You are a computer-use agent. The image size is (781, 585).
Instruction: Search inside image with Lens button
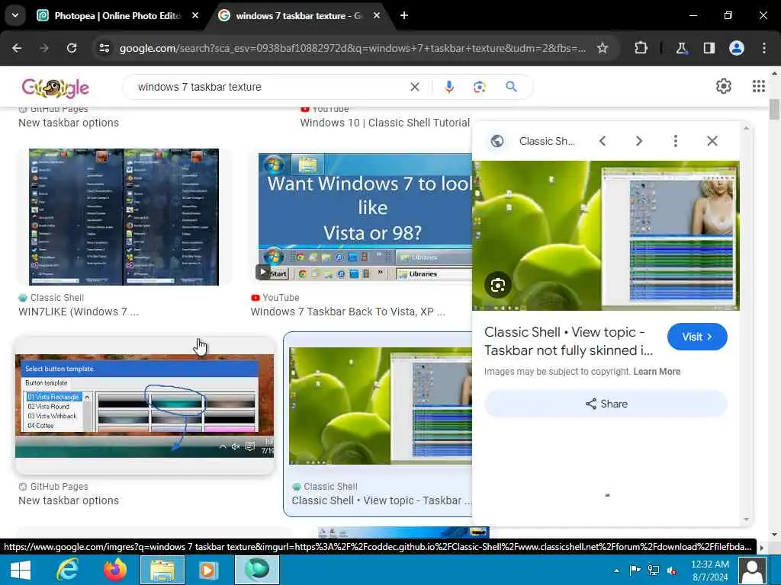[x=497, y=285]
